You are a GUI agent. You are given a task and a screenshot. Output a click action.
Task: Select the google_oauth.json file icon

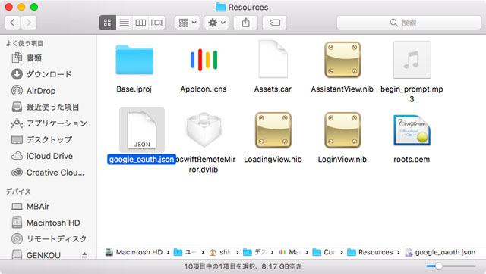click(x=142, y=130)
